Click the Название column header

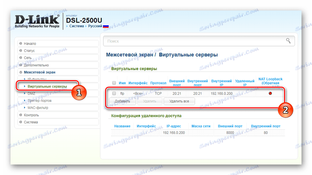[x=122, y=126]
